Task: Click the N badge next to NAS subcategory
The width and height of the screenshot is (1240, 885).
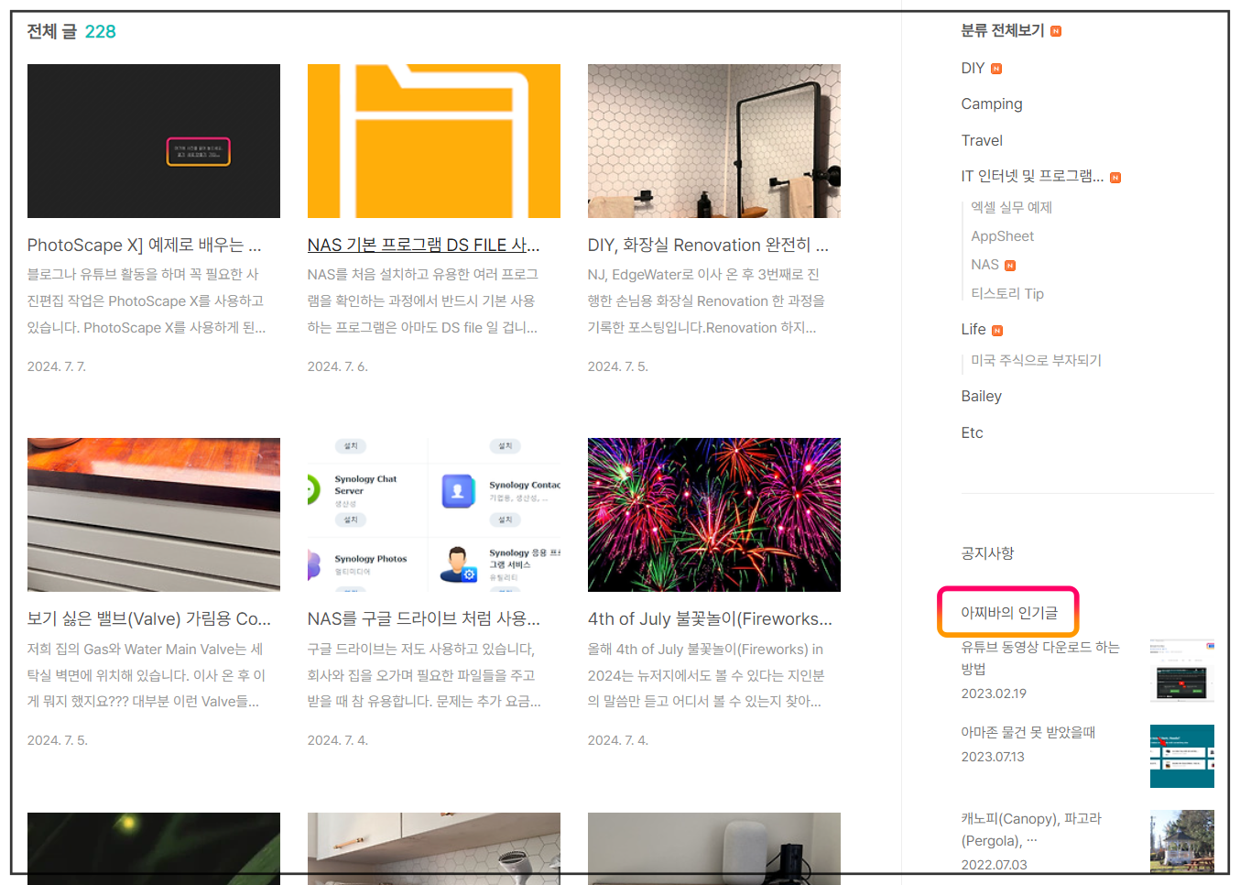Action: pos(1010,266)
